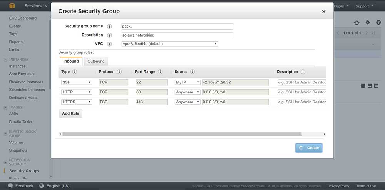
Task: Open info icon beside Security group name
Action: 109,26
